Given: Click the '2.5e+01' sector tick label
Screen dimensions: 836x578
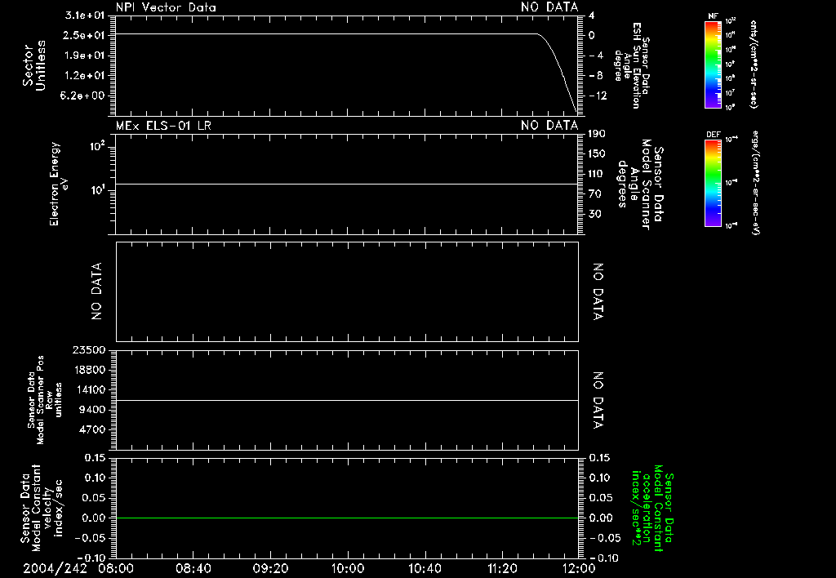Looking at the screenshot, I should [x=84, y=35].
